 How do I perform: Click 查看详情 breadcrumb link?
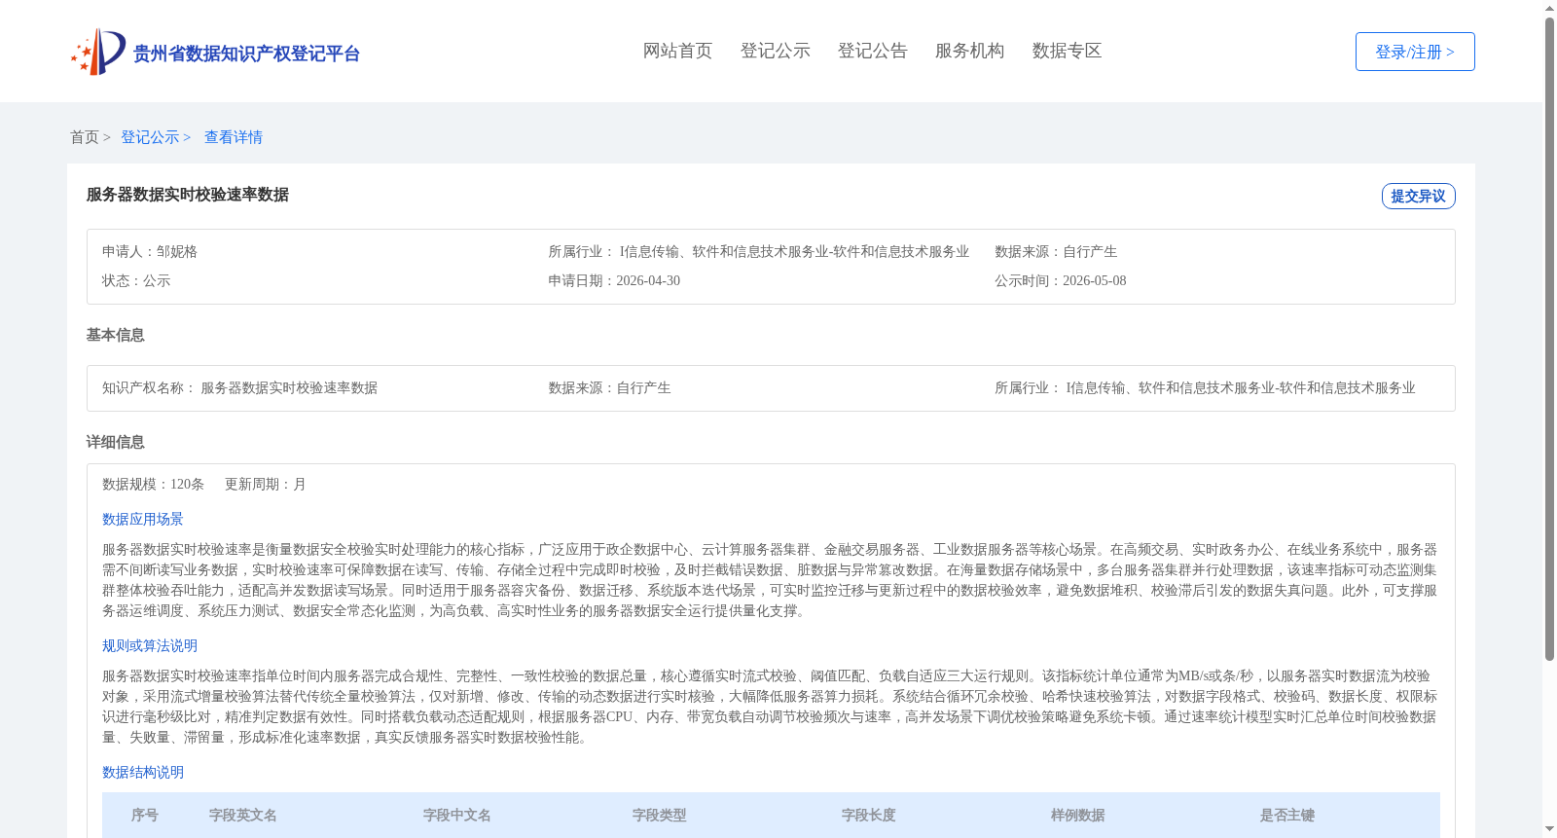(x=234, y=137)
